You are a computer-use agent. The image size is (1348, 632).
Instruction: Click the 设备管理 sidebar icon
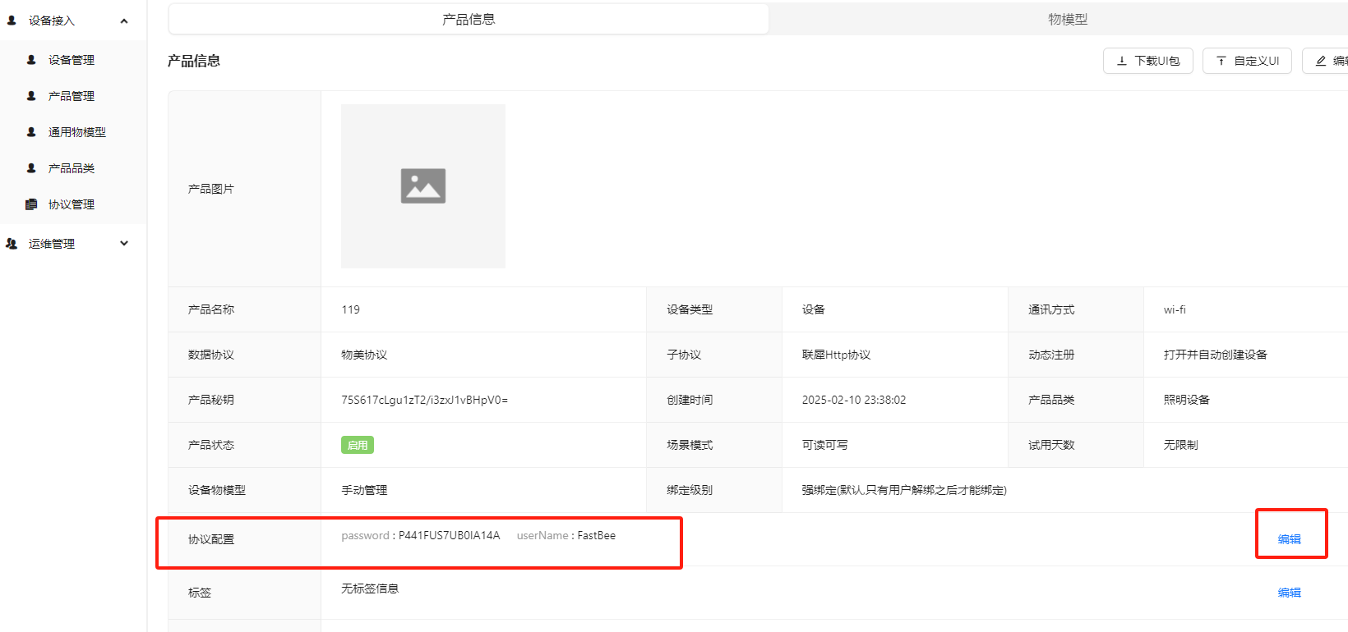(31, 60)
